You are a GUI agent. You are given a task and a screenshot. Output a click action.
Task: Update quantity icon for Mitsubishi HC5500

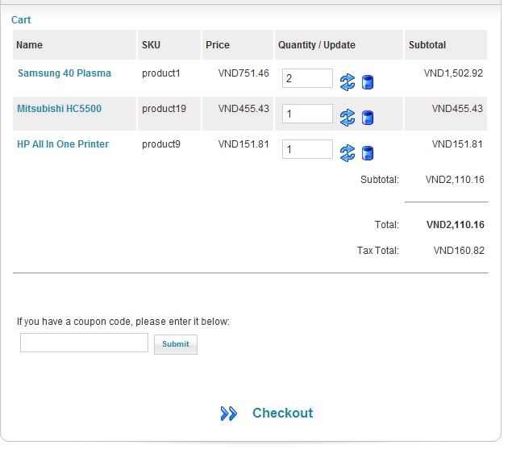[x=347, y=118]
